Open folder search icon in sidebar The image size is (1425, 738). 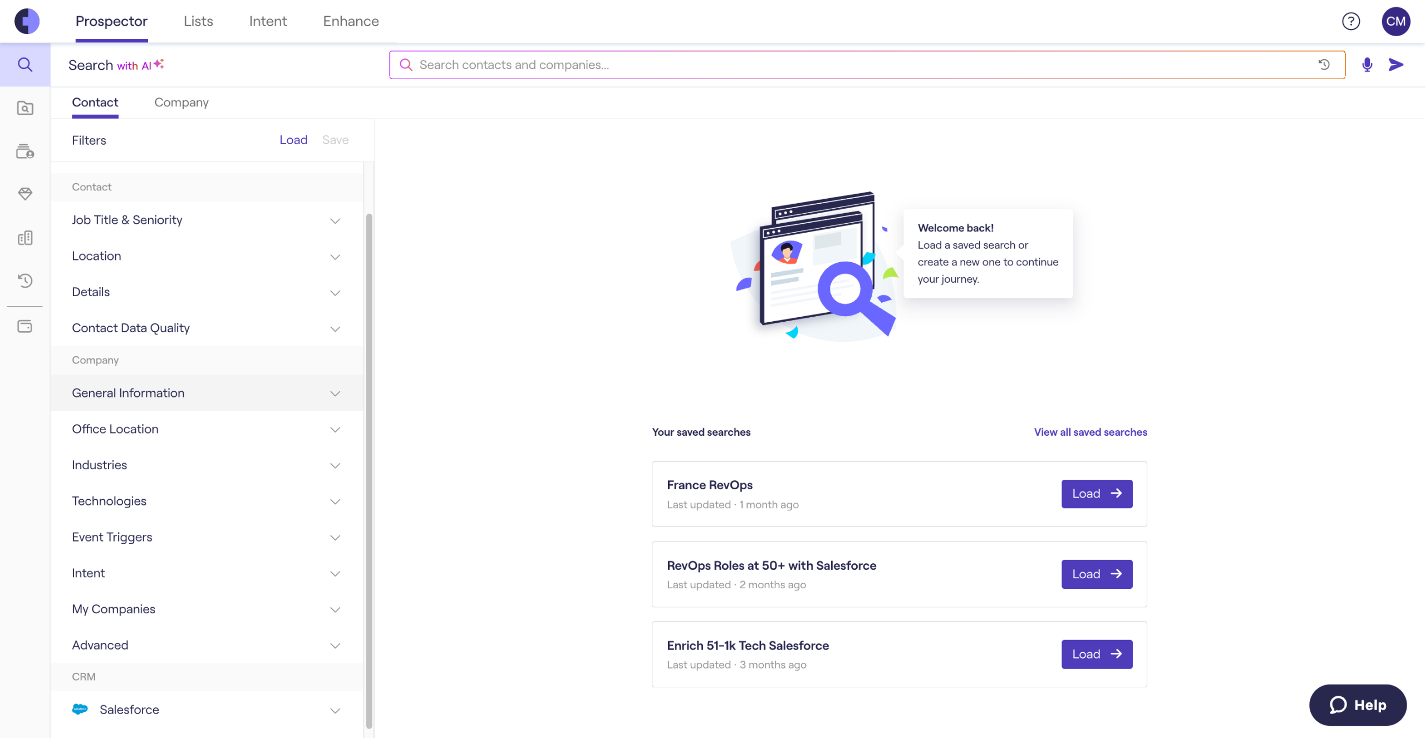point(25,108)
